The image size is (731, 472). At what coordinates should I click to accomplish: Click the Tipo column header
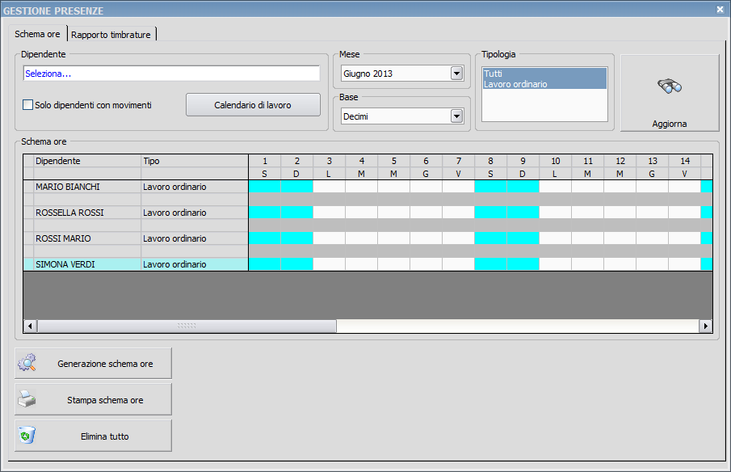coord(195,161)
